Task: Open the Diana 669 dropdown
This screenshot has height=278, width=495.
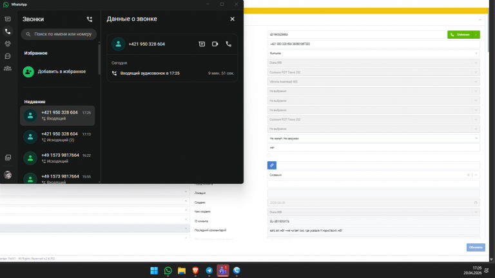Action: pyautogui.click(x=373, y=63)
